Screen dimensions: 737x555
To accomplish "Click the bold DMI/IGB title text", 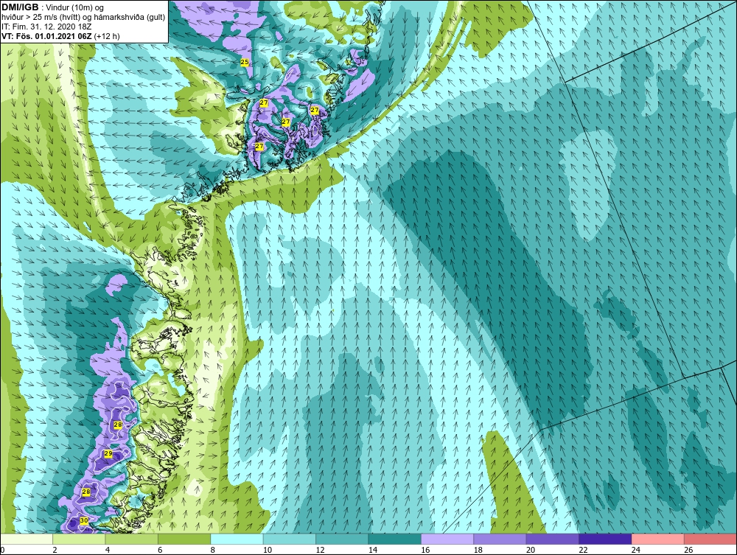I will (x=20, y=7).
